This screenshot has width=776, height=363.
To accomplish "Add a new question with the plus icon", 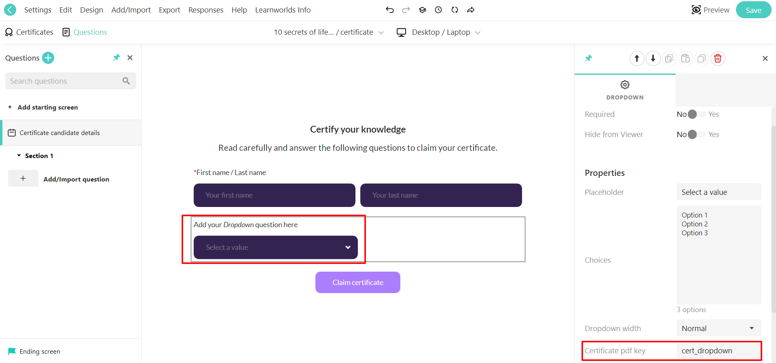I will pos(48,58).
